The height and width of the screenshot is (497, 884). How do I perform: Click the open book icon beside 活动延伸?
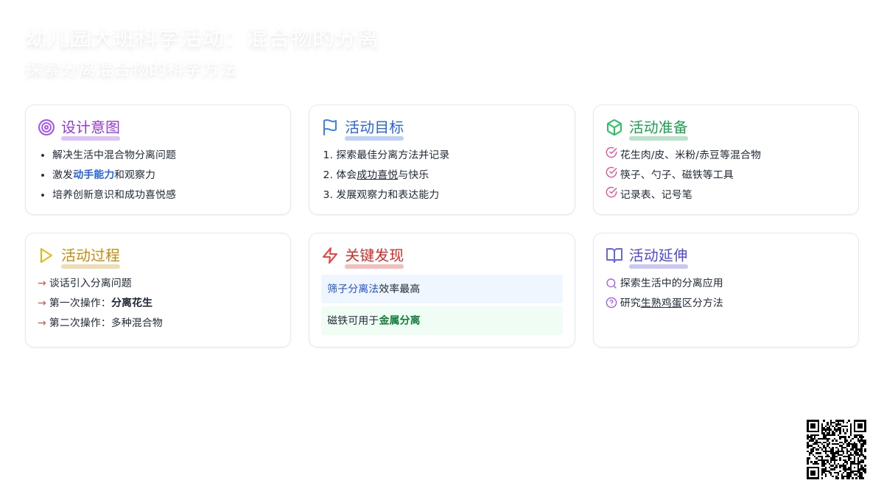click(x=614, y=255)
